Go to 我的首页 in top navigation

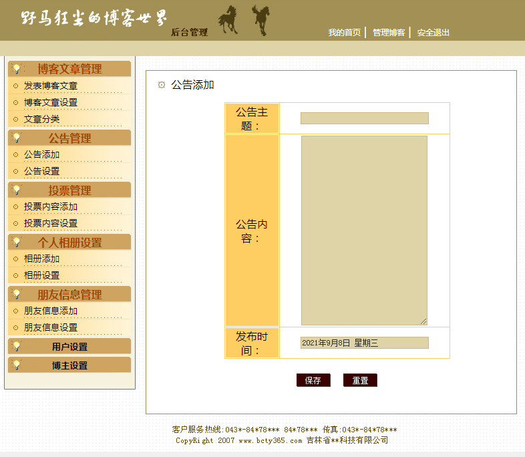click(x=345, y=33)
